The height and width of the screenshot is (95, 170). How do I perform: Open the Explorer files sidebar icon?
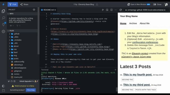pos(3,11)
